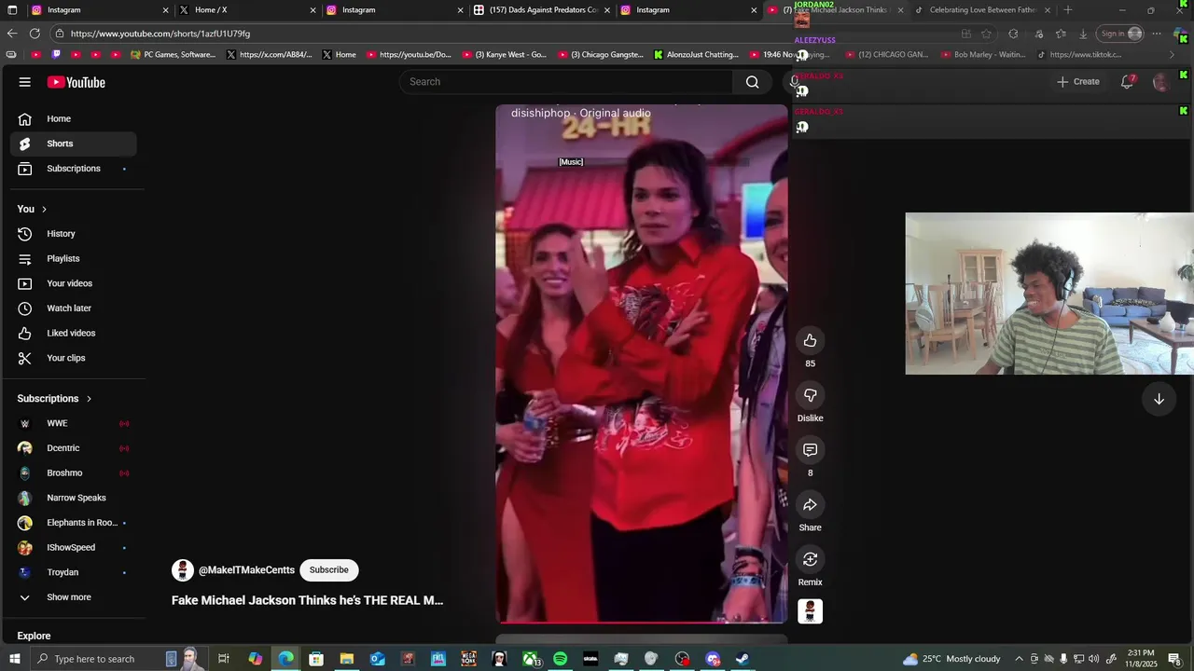Screen dimensions: 1194x671
Task: Click the browser Sign in button
Action: point(1120,34)
